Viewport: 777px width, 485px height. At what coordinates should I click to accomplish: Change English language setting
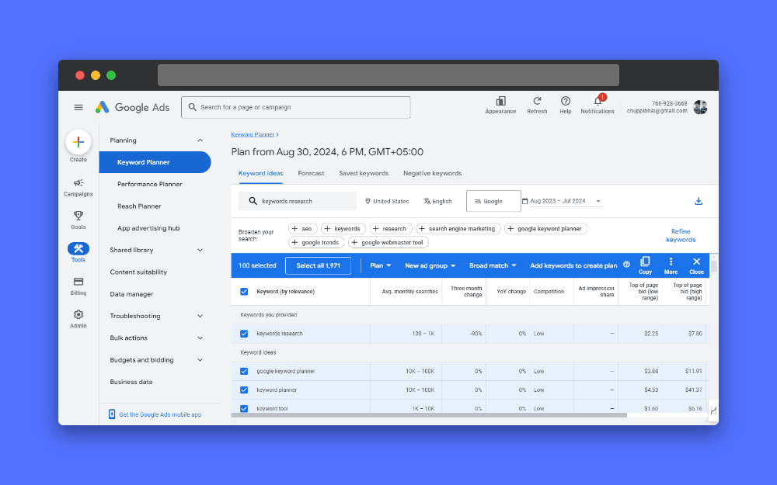(438, 202)
